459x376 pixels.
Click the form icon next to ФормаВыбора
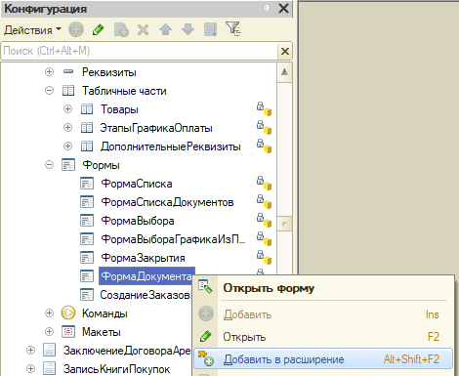(x=87, y=221)
